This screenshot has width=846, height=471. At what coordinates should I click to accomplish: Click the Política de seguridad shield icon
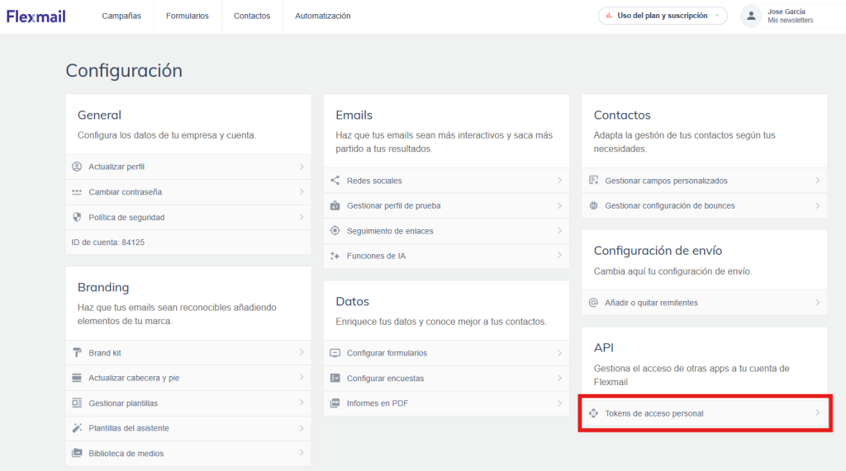coord(77,217)
